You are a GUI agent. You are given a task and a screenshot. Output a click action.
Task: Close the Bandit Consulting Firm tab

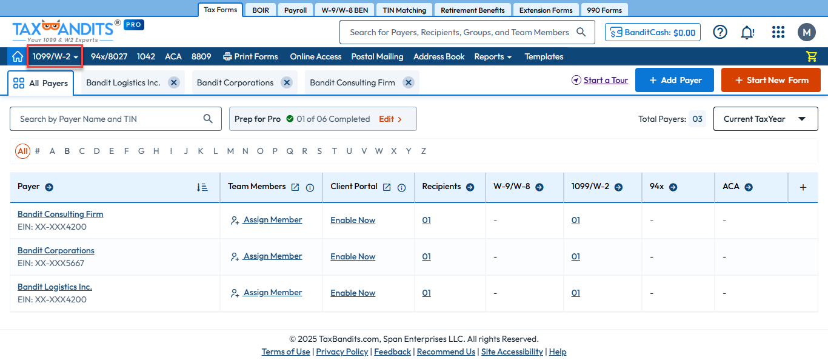point(409,82)
